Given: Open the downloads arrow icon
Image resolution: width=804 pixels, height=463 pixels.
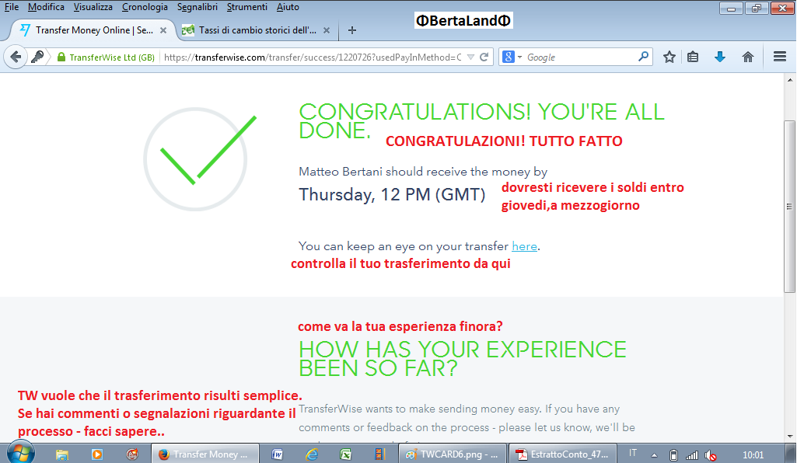Looking at the screenshot, I should click(x=720, y=57).
